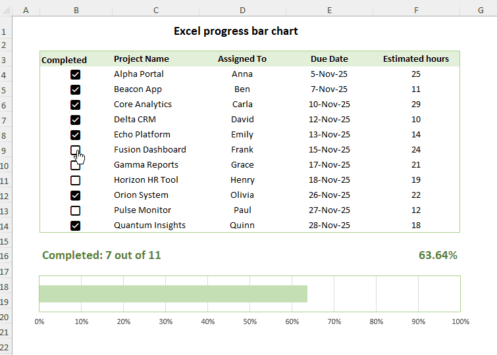Check the Horizon HR Tool checkbox
The height and width of the screenshot is (355, 497).
[76, 181]
